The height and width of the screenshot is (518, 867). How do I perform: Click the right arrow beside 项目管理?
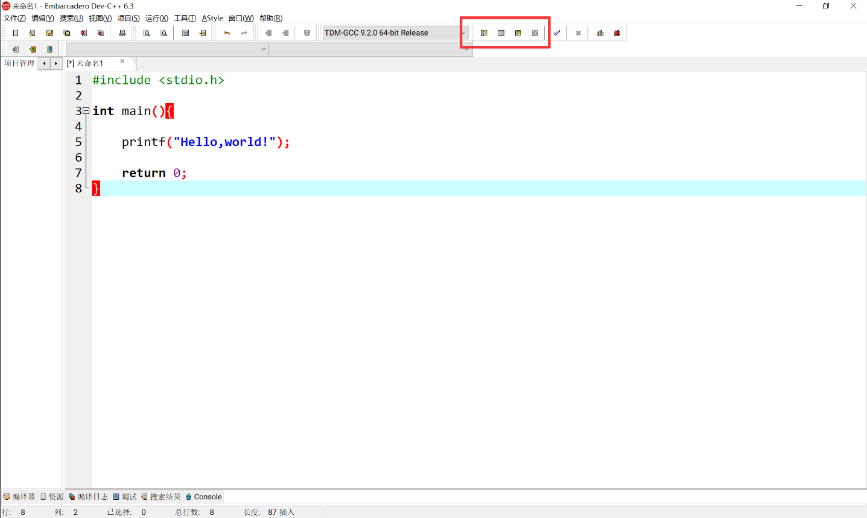[x=56, y=63]
